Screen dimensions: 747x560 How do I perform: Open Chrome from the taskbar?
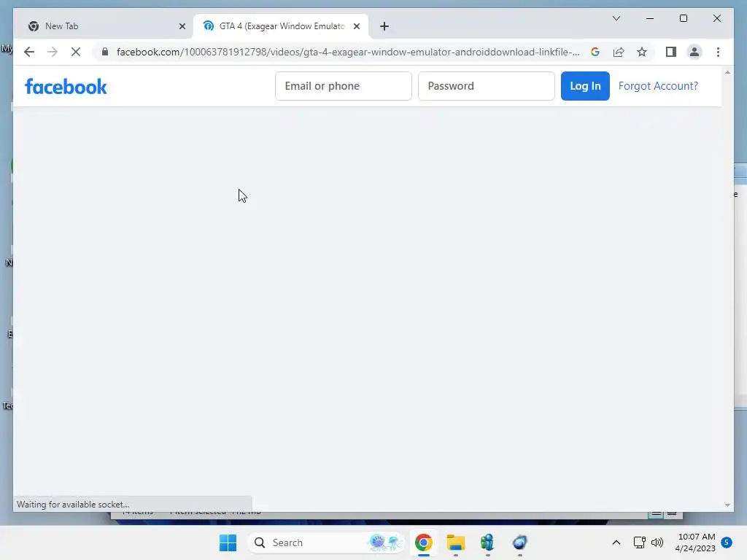(424, 542)
